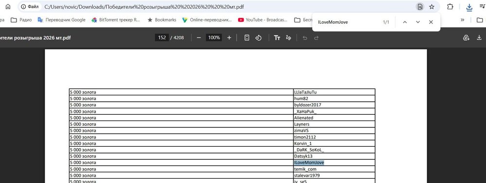The width and height of the screenshot is (486, 183).
Task: Select the _DaRK_SoKoL_ table cell
Action: click(334, 150)
